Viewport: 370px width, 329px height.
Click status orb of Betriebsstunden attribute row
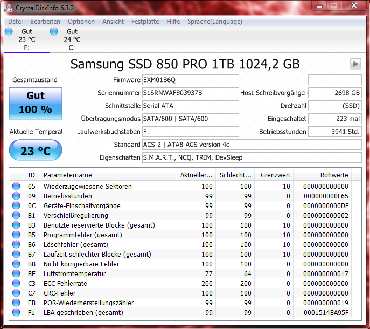[16, 196]
